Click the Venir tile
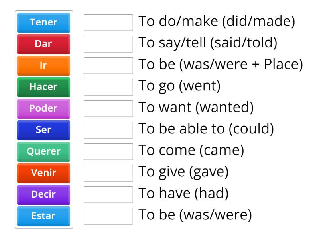 (x=43, y=173)
